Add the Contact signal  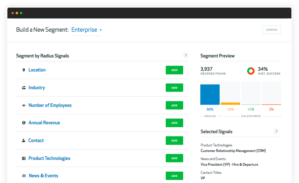click(x=174, y=141)
